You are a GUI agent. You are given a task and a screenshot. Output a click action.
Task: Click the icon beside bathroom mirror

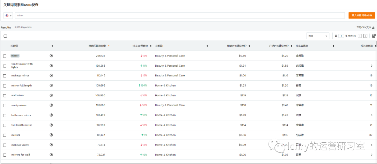51,115
